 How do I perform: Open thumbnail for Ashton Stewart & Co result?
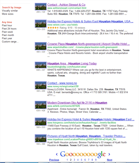[x=41, y=7]
